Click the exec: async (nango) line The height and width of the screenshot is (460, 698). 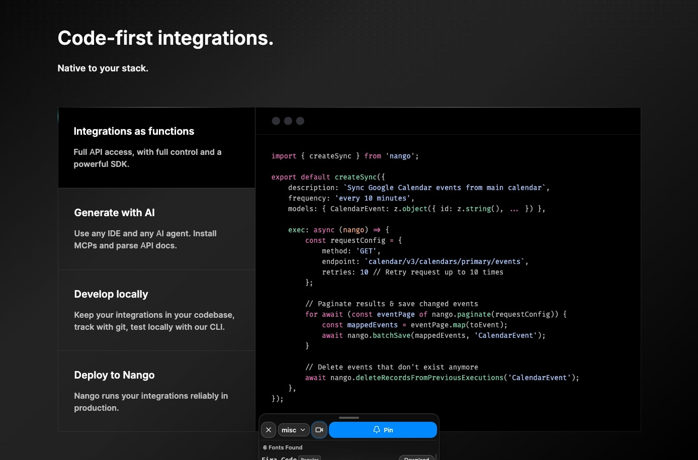(x=338, y=230)
